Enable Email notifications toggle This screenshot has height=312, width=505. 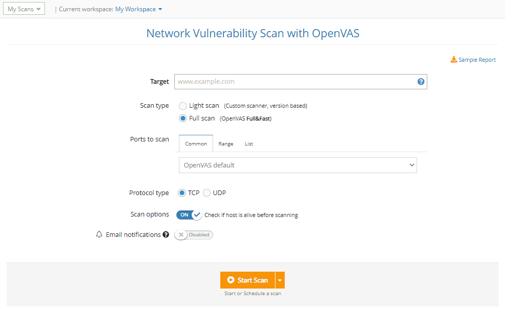[193, 234]
